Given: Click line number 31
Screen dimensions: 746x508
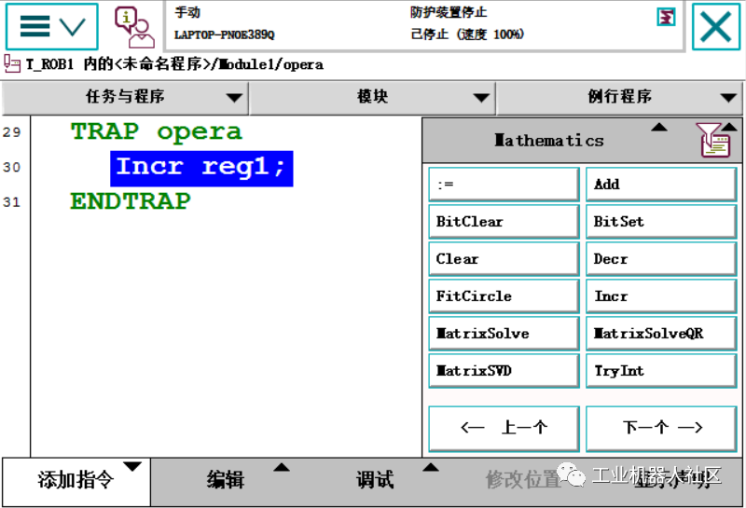Looking at the screenshot, I should pyautogui.click(x=12, y=202).
